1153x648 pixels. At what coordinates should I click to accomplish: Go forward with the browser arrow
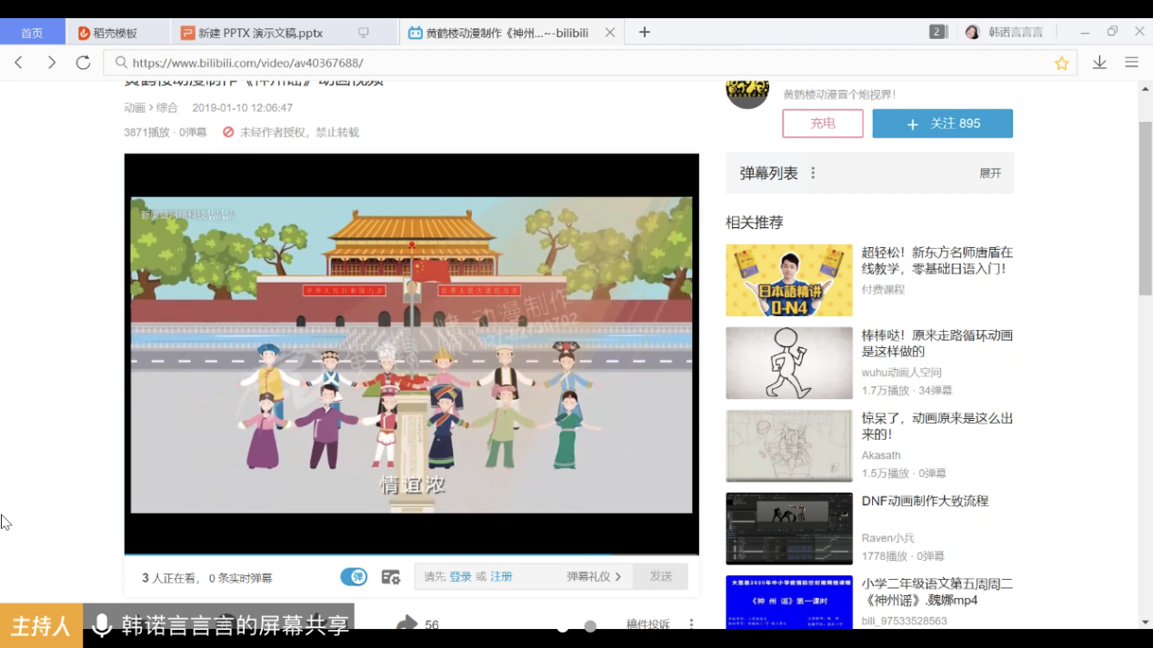tap(51, 63)
